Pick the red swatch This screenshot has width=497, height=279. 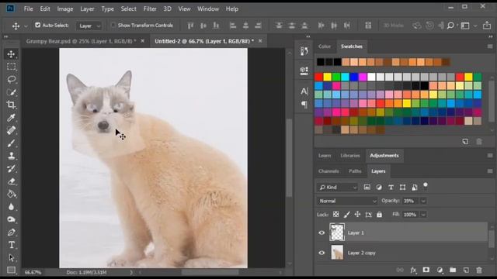(318, 77)
